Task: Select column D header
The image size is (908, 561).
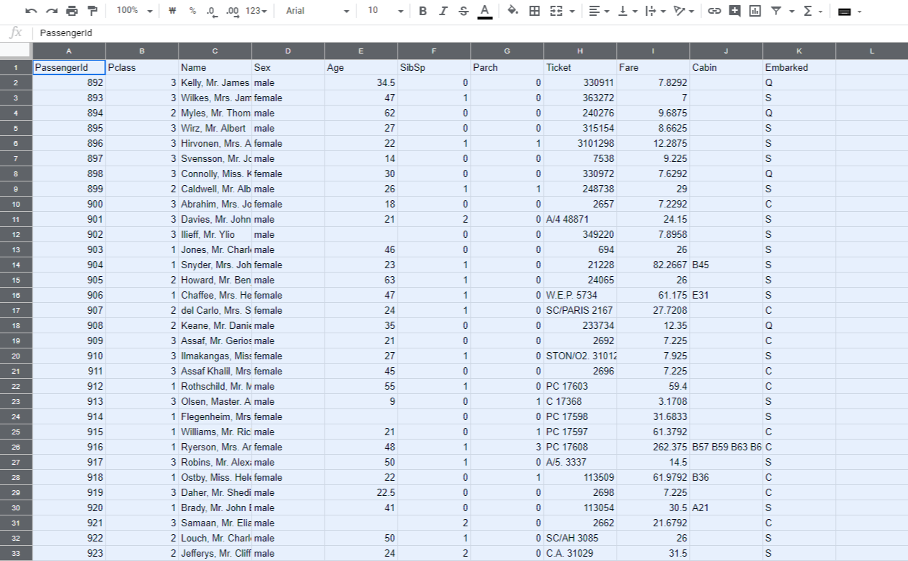Action: point(288,51)
